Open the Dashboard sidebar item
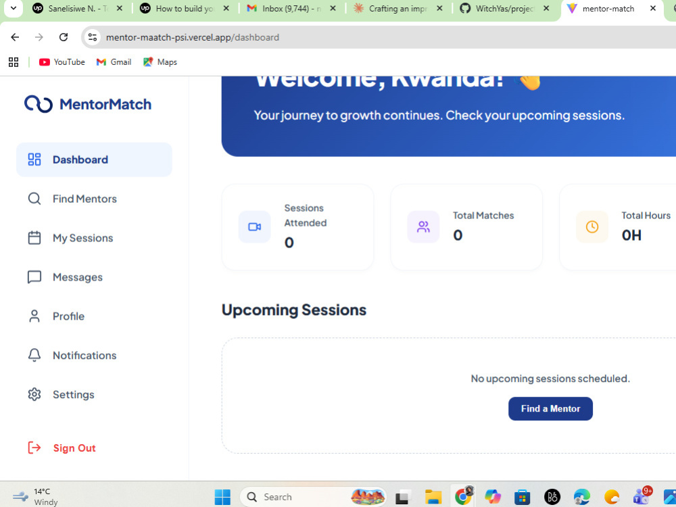 [94, 160]
